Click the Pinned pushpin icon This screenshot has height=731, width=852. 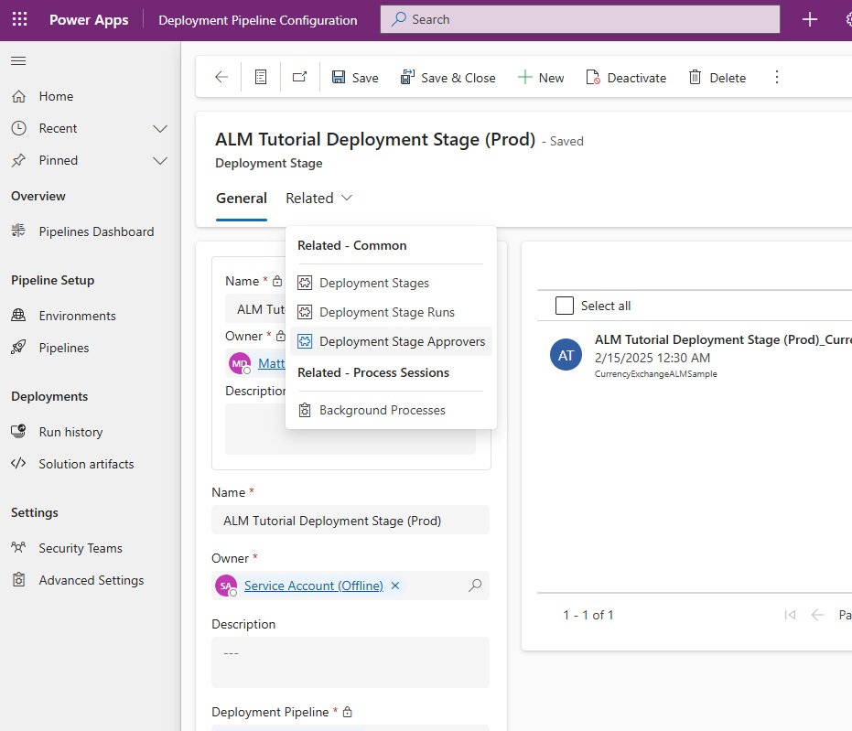point(19,160)
